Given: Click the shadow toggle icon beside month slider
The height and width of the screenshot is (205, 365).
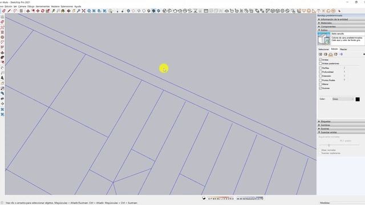Looking at the screenshot, I should [204, 198].
